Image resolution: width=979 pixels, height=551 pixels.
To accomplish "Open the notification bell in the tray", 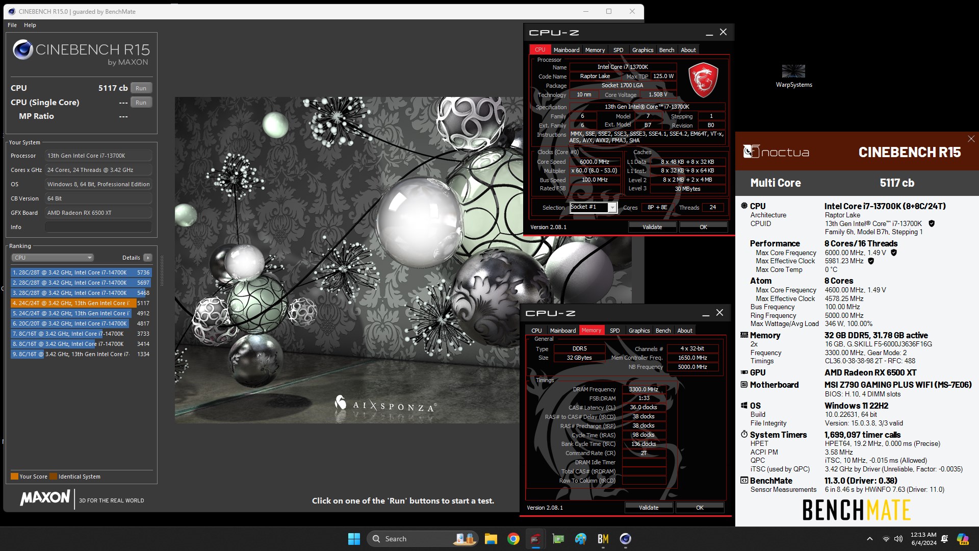I will [945, 539].
